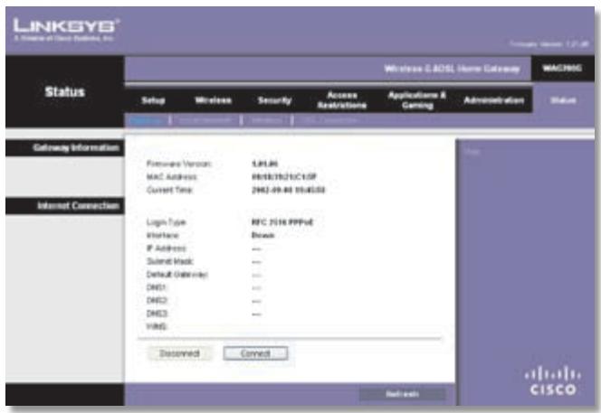Viewport: 601px width, 413px height.
Task: Click the Cisco logo
Action: click(553, 380)
